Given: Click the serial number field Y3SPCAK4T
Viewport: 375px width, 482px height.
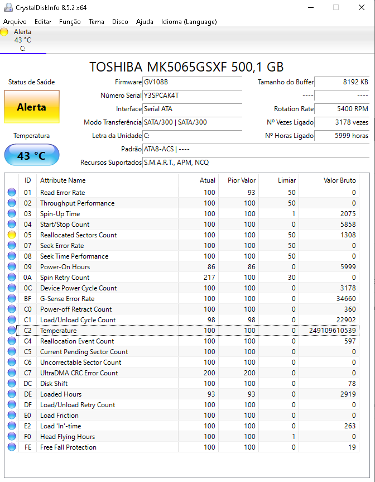Looking at the screenshot, I should 193,96.
